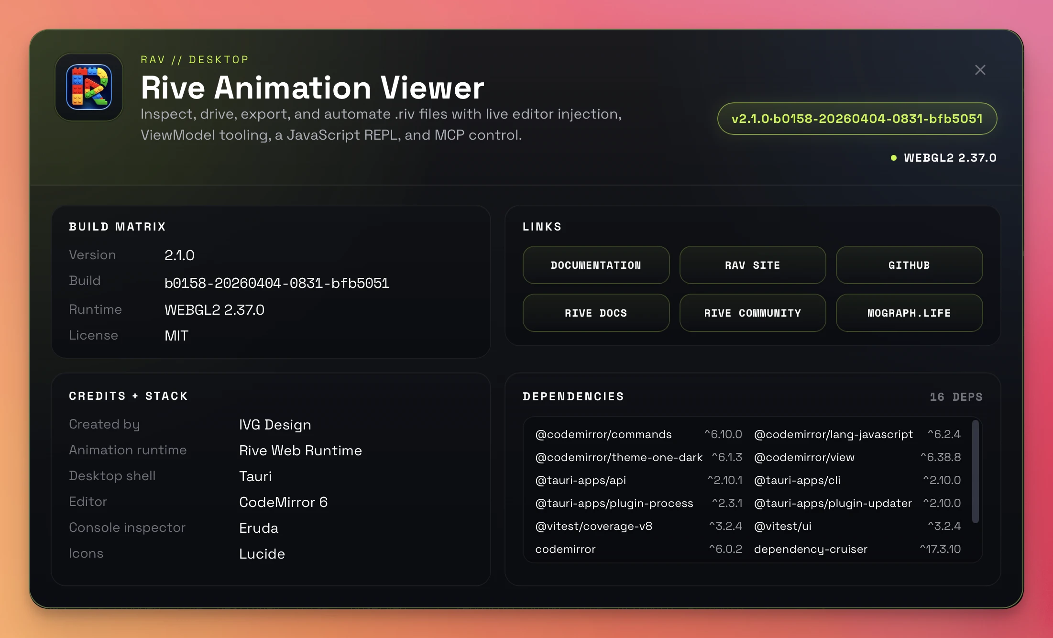Select the codemirror dependency row

point(638,549)
